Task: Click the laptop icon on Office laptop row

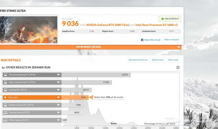Action: (x=5, y=120)
